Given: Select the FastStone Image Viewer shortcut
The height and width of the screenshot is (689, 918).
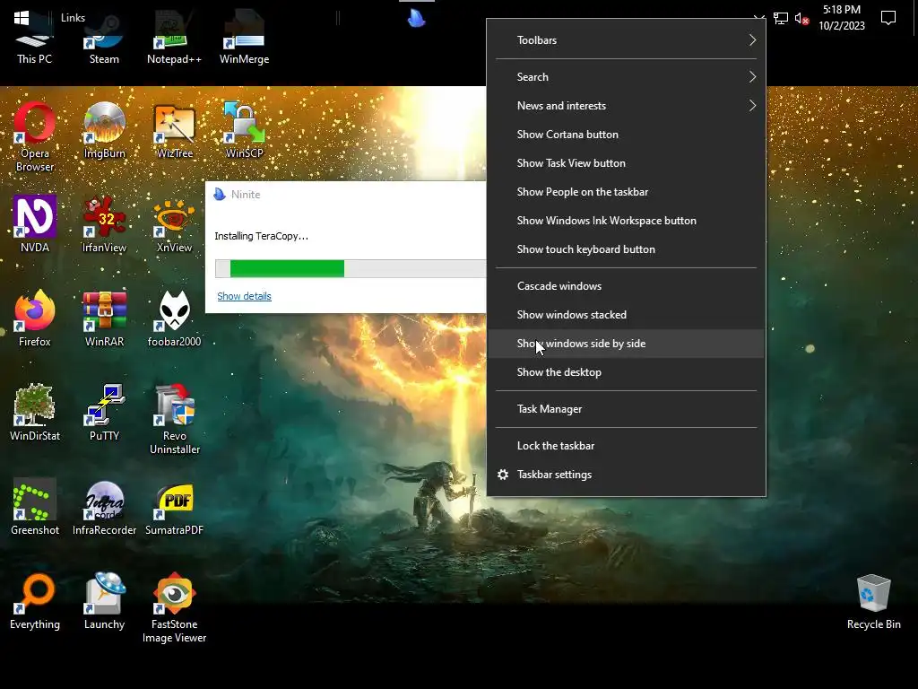Looking at the screenshot, I should pos(174,608).
